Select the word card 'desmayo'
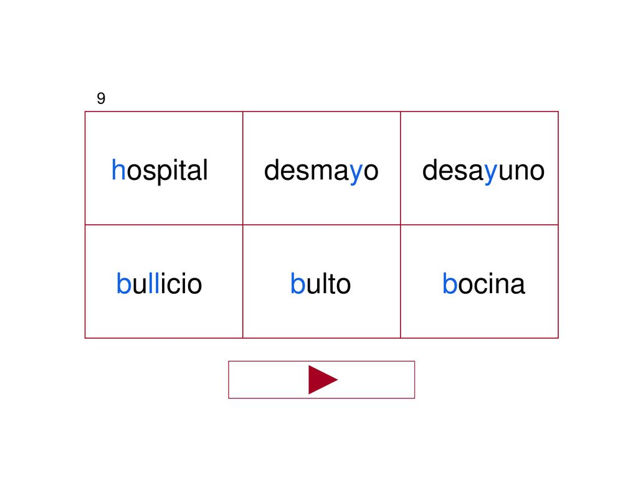638x478 pixels. pos(321,168)
